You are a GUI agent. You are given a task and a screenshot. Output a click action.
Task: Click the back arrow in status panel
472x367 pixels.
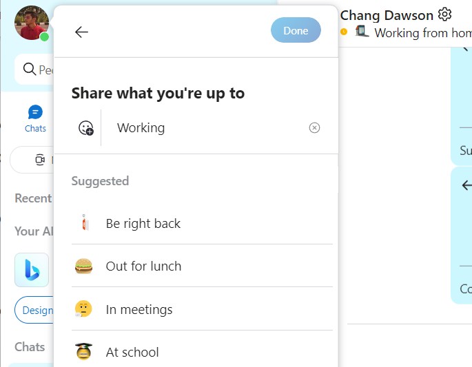pos(81,32)
